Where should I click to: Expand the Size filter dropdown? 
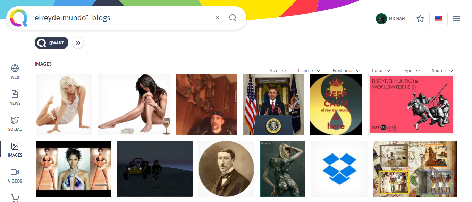[x=278, y=71]
